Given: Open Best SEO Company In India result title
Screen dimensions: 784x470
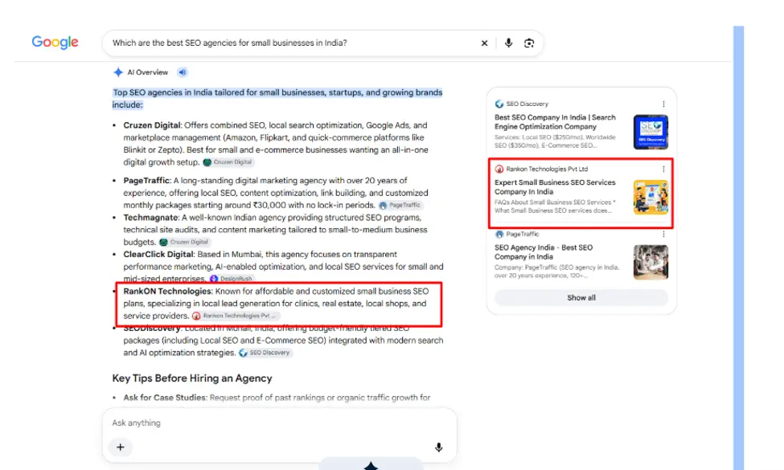Looking at the screenshot, I should coord(555,122).
